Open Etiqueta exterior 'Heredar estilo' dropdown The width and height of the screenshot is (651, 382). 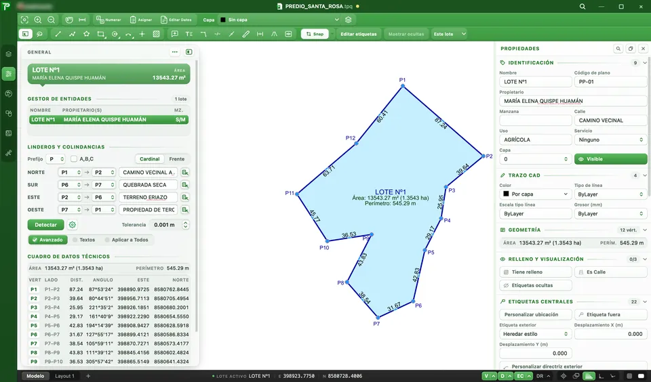coord(535,334)
